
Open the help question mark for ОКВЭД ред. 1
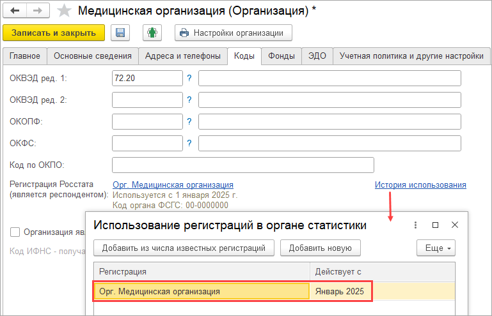189,78
